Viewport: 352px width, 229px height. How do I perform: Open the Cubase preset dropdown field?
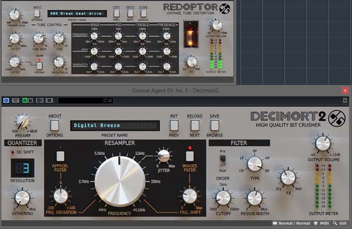82,100
